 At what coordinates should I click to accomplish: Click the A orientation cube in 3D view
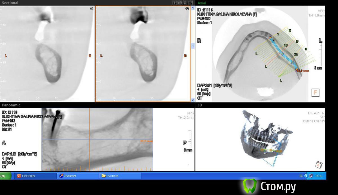[x=319, y=165]
